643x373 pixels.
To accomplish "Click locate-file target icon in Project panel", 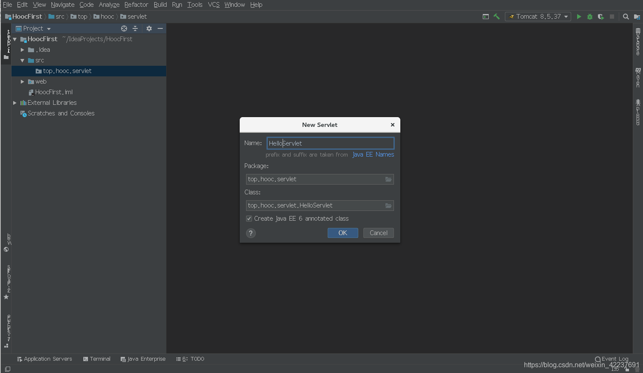I will [124, 28].
